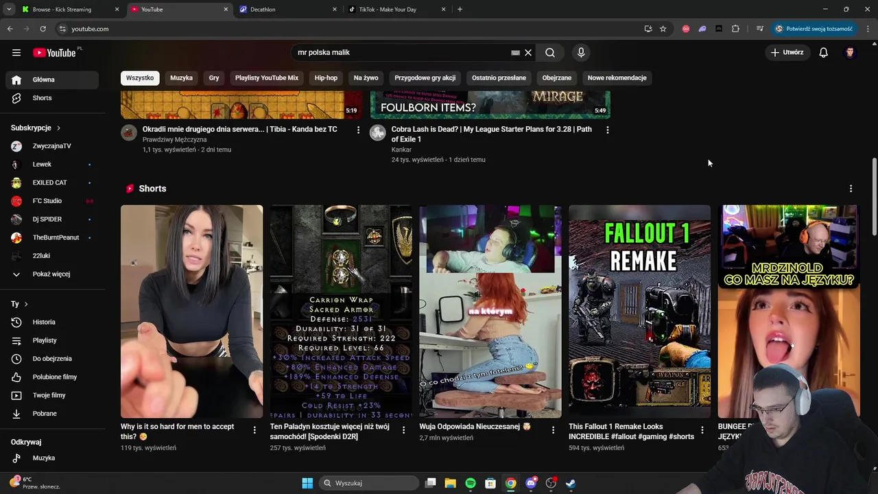
Task: Open TheBurntPeanut subscription channel
Action: (52, 237)
